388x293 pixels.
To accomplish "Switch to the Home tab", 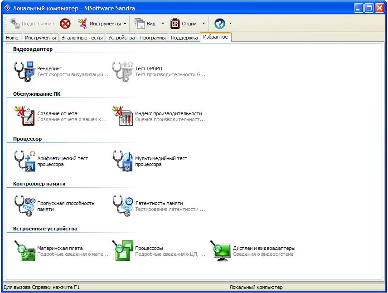I will coord(12,38).
